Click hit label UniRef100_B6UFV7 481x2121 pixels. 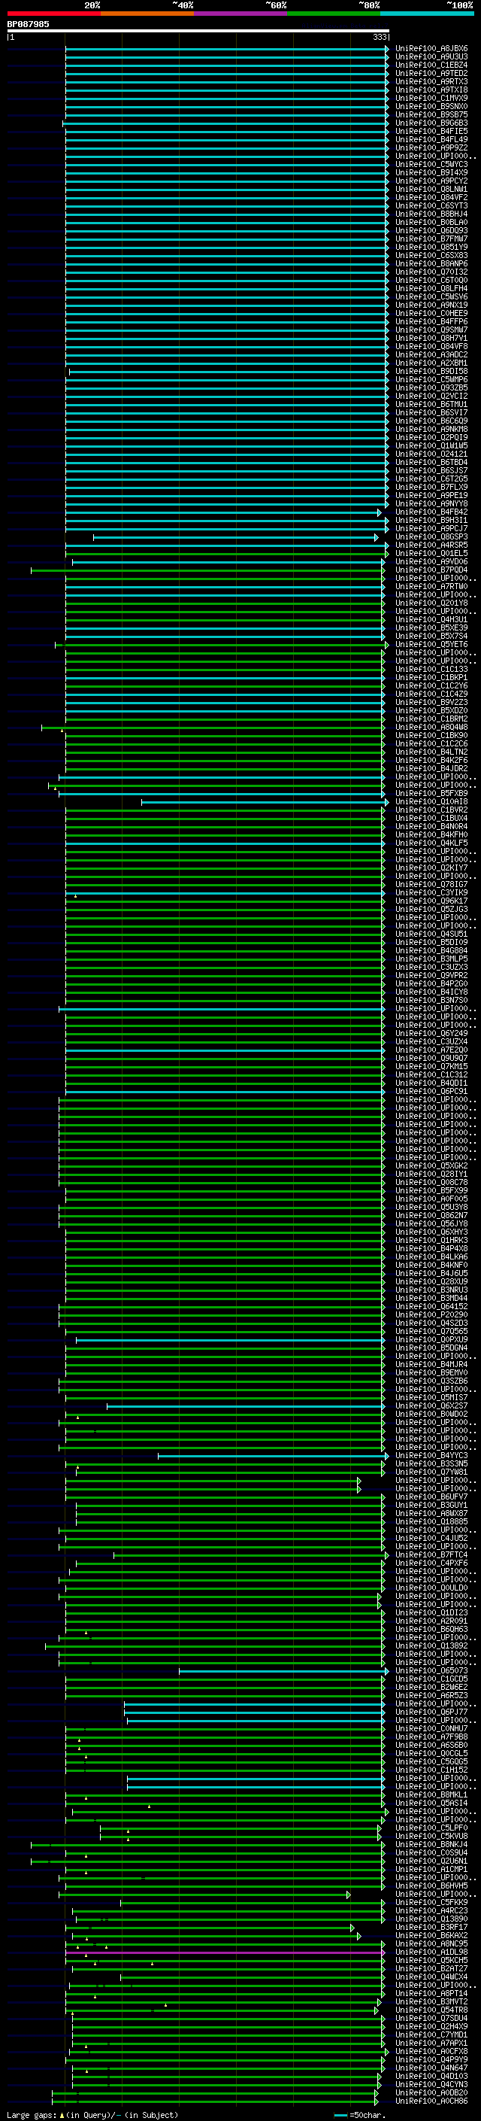[x=431, y=1497]
